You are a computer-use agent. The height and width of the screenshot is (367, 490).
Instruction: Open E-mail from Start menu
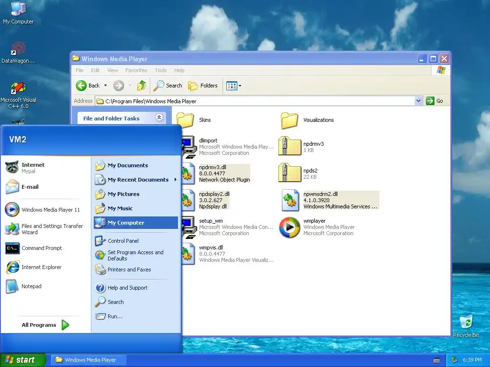point(22,187)
